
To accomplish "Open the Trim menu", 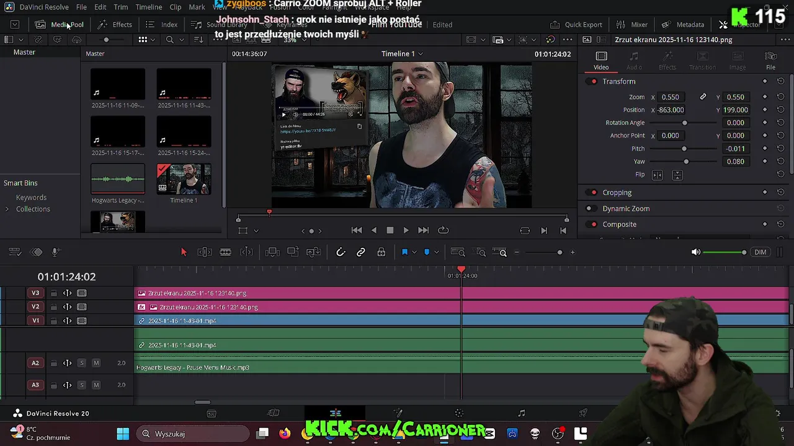I will pos(120,7).
